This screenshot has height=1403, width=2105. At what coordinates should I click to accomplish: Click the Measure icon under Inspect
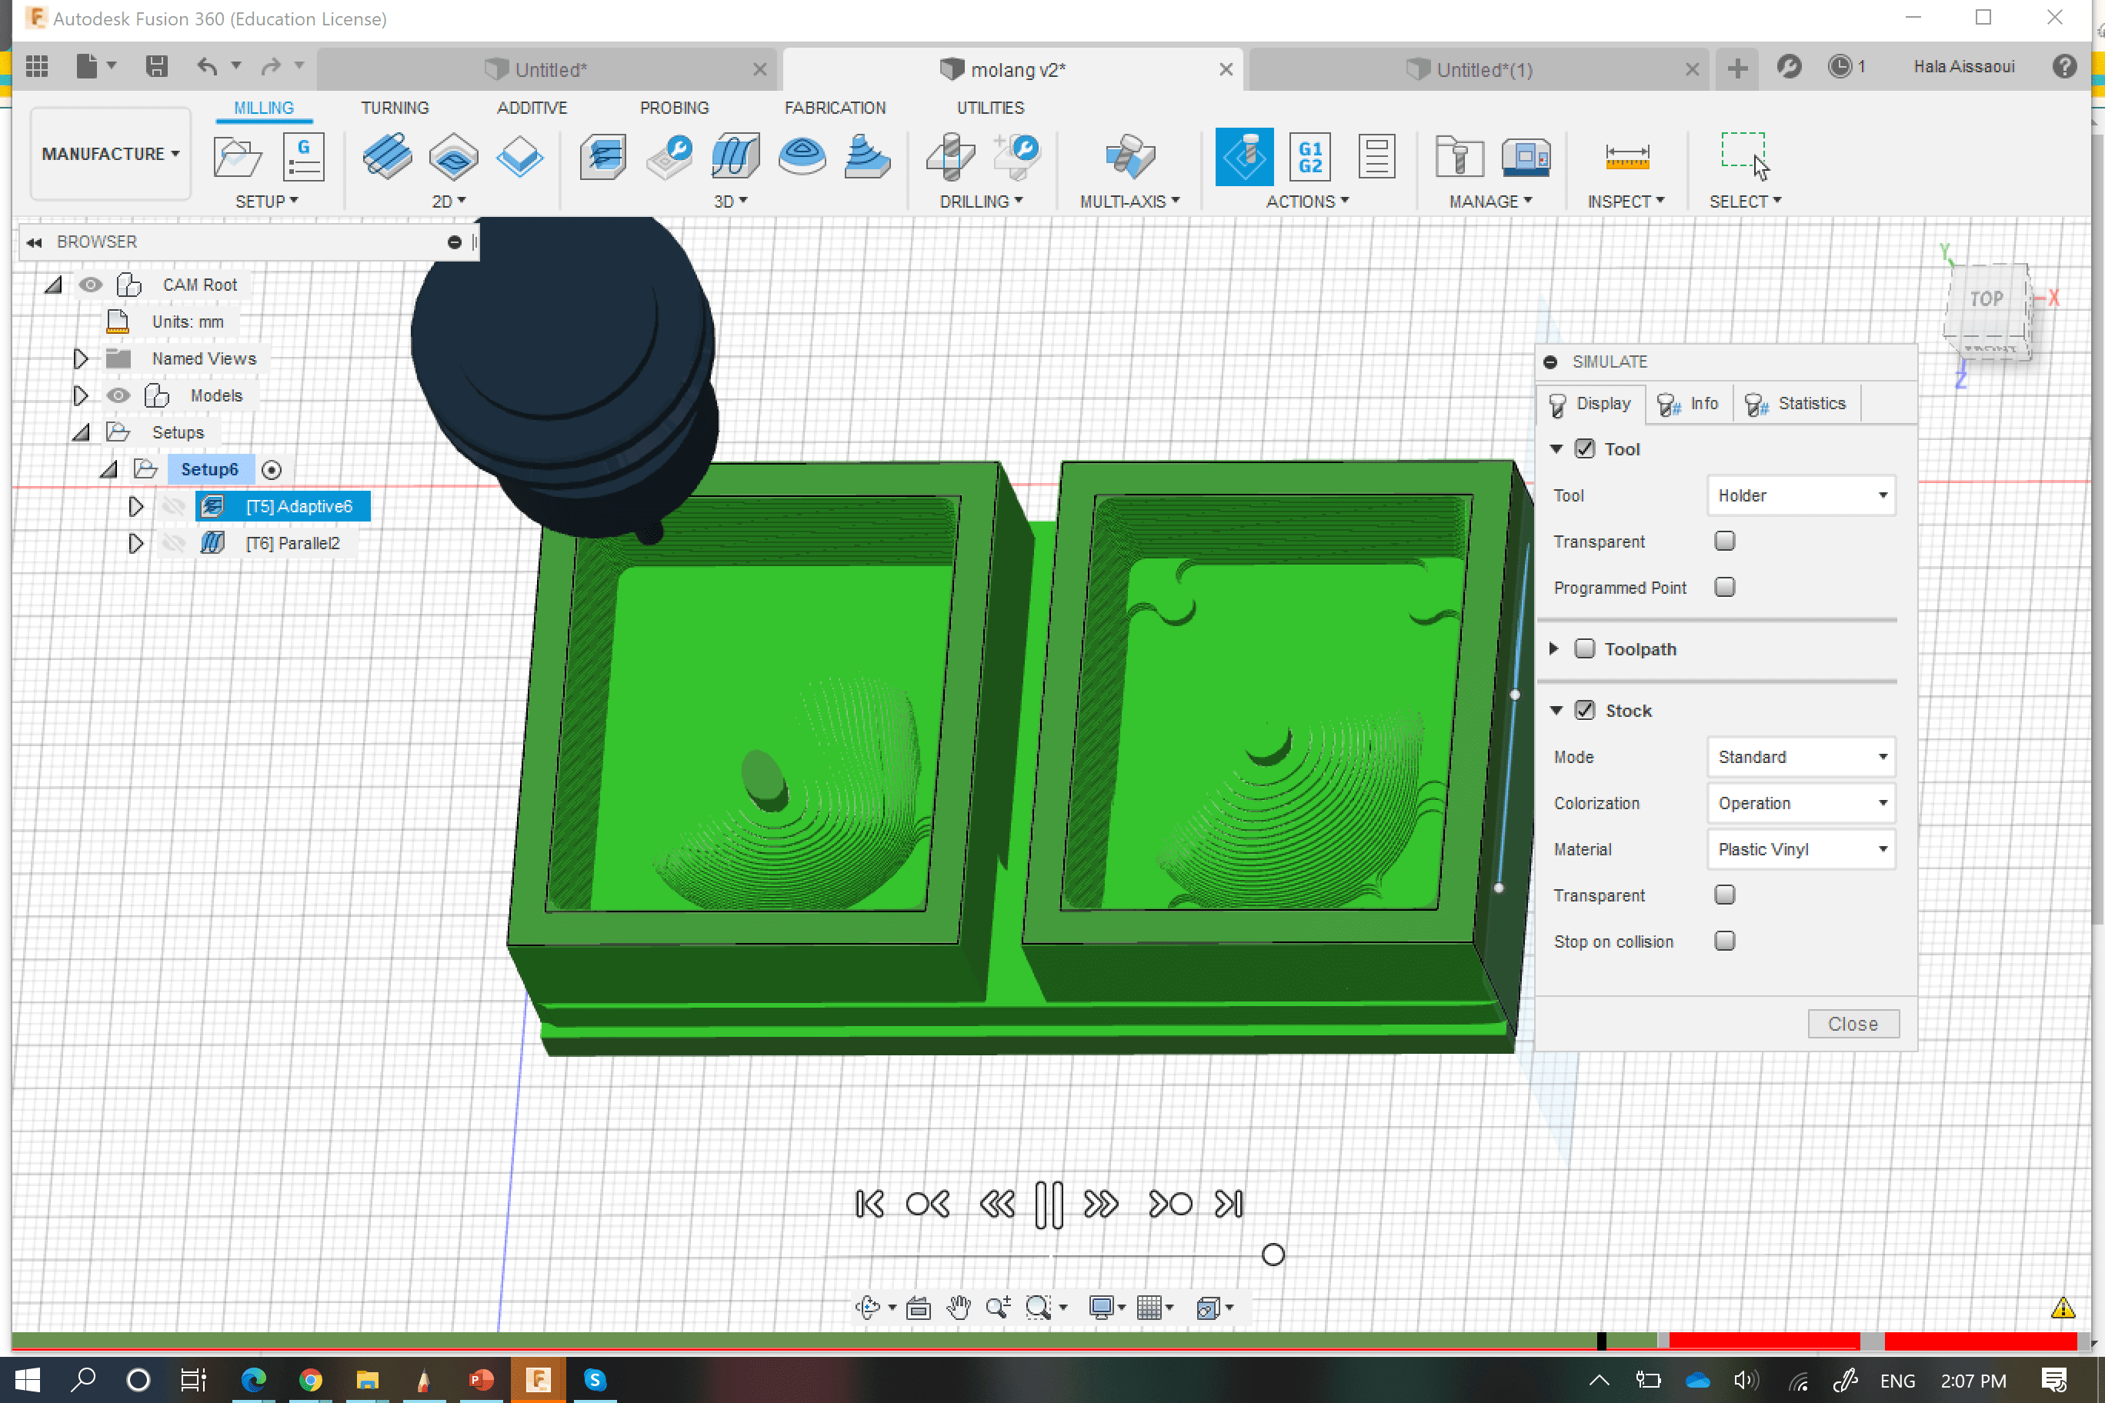click(1626, 158)
